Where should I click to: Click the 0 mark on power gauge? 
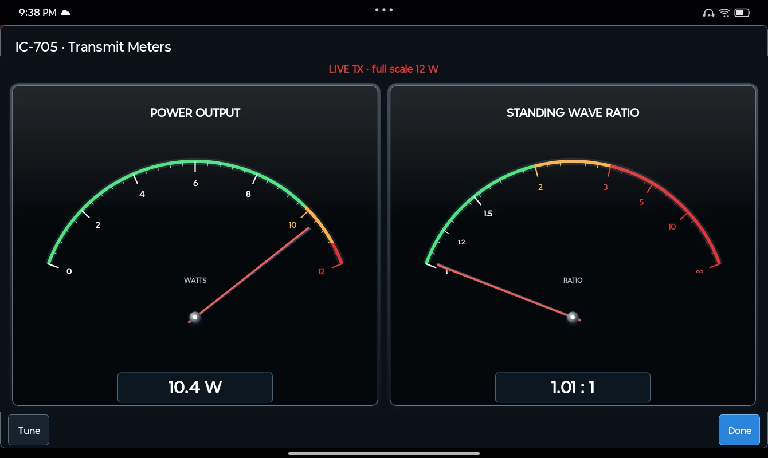pos(69,271)
